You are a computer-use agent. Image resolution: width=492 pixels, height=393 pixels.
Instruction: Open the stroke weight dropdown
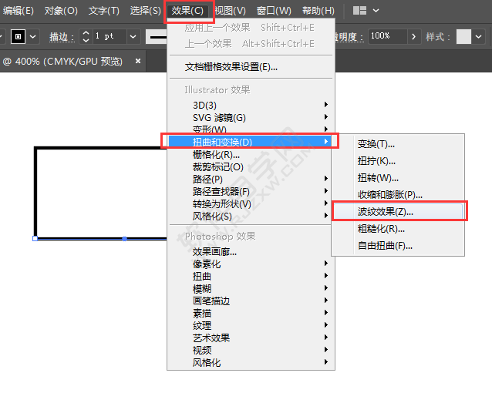[133, 37]
